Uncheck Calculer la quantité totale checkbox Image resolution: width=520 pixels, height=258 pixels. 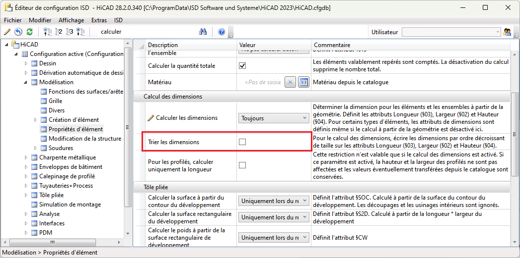242,66
